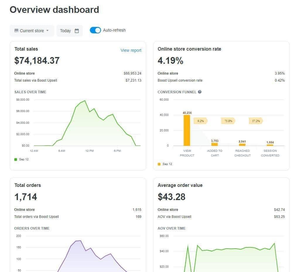The height and width of the screenshot is (272, 294).
Task: Click the $7,231.13 Boost Upsell sales
Action: click(x=133, y=80)
